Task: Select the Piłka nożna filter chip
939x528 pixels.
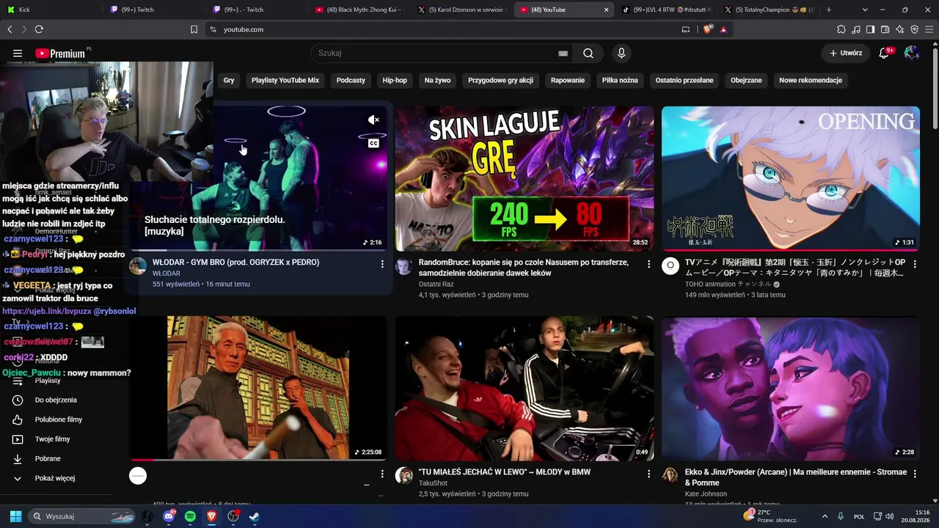Action: coord(620,80)
